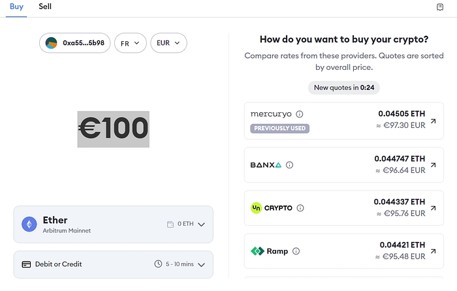457x291 pixels.
Task: Select the Buy tab
Action: point(16,7)
